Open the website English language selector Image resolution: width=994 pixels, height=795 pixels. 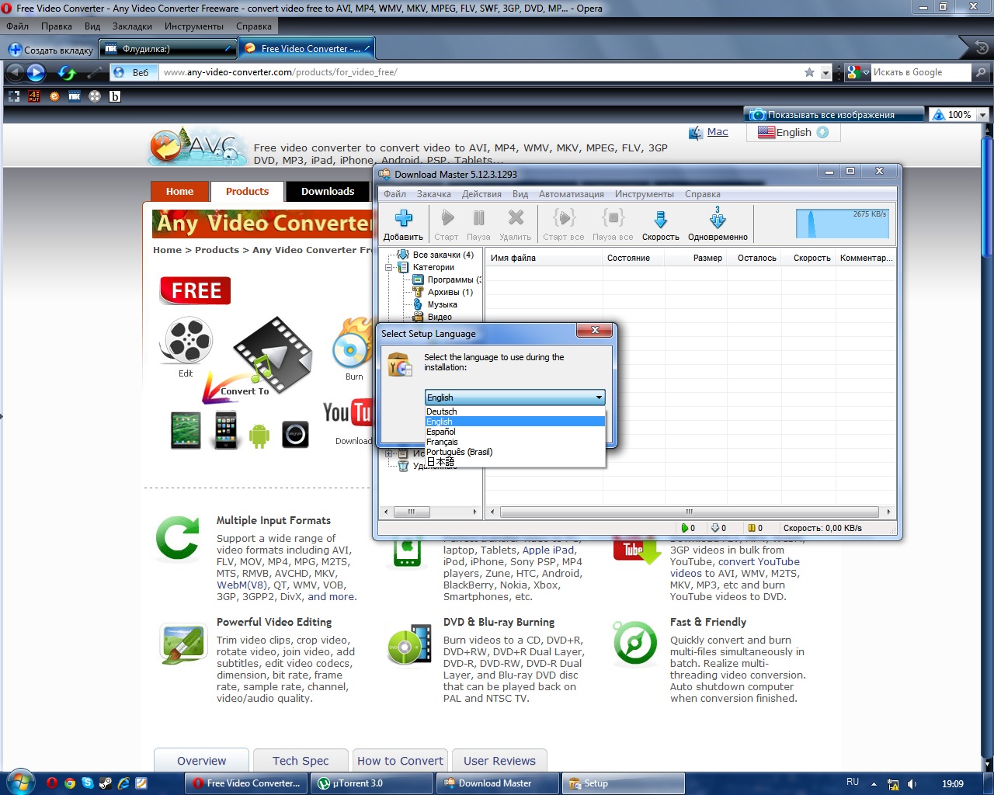coord(793,132)
